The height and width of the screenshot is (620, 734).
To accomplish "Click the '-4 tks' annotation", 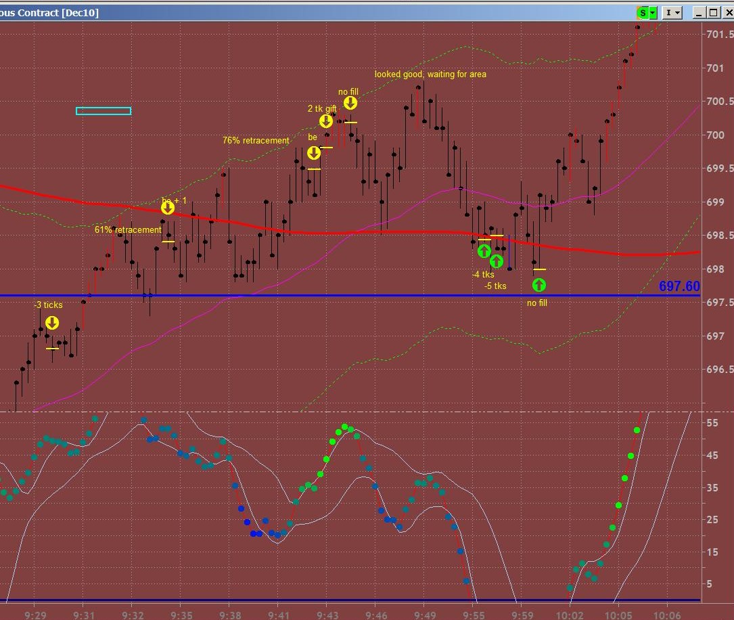I will pos(483,274).
